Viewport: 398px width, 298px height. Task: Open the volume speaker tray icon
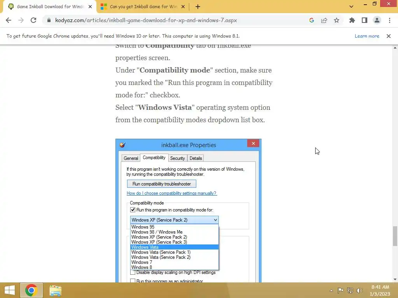pyautogui.click(x=360, y=290)
